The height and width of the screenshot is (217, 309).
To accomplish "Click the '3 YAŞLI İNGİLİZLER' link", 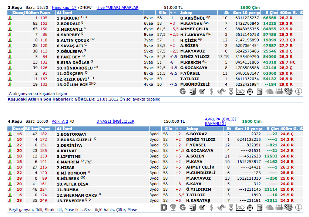I will pyautogui.click(x=115, y=121).
